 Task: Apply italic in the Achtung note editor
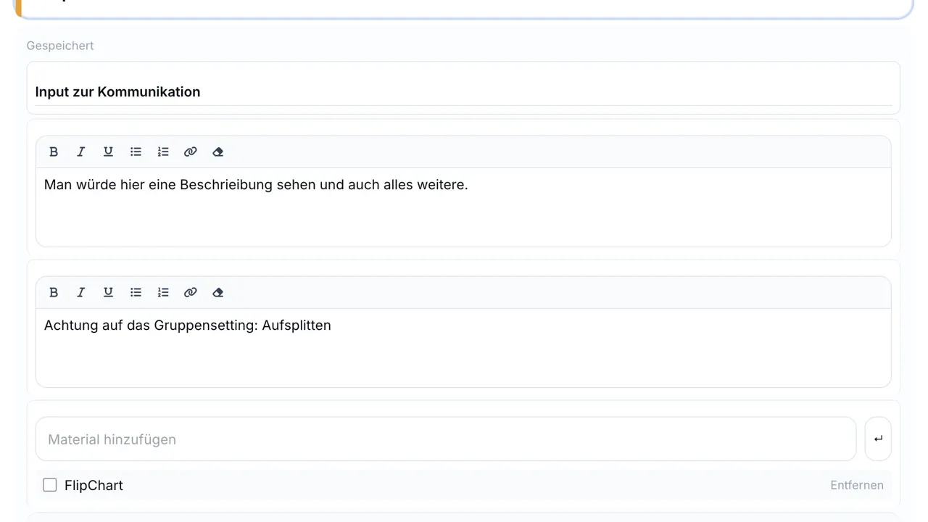click(80, 292)
